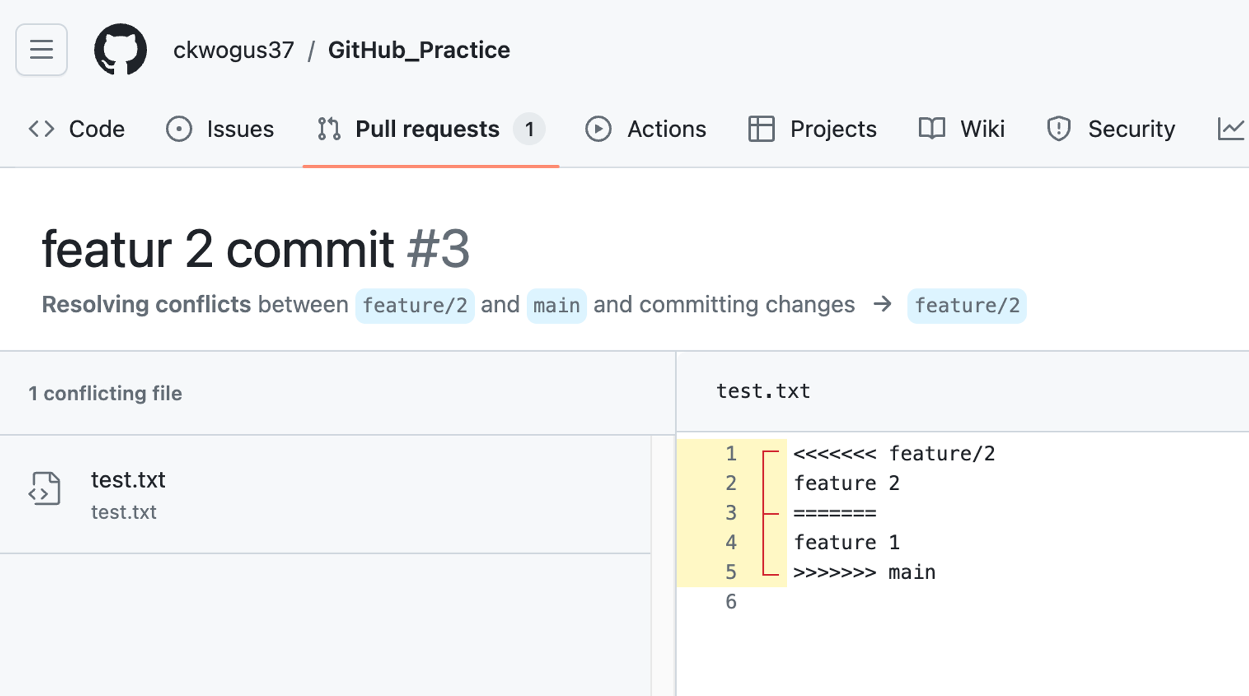Open the navigation hamburger menu

pos(41,49)
